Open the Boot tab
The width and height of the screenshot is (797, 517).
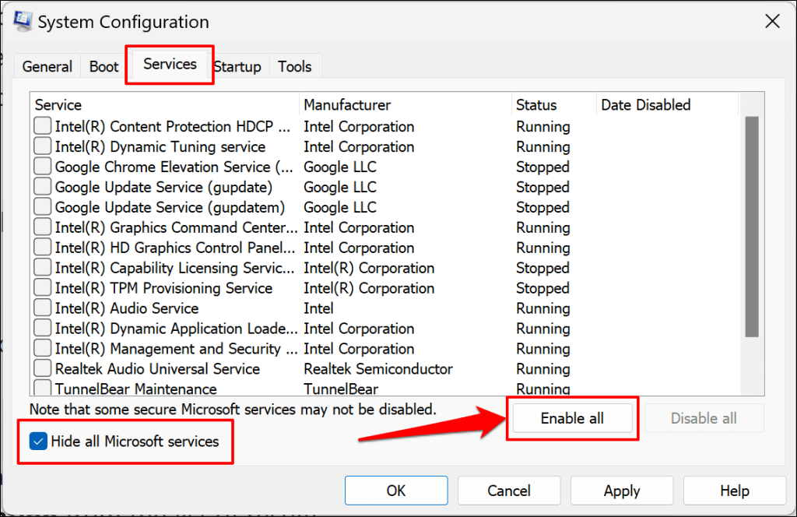tap(104, 67)
